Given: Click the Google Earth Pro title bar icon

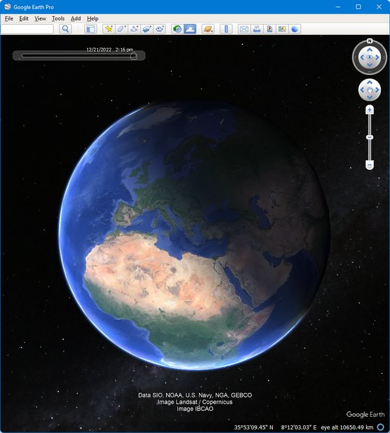Looking at the screenshot, I should [x=8, y=6].
